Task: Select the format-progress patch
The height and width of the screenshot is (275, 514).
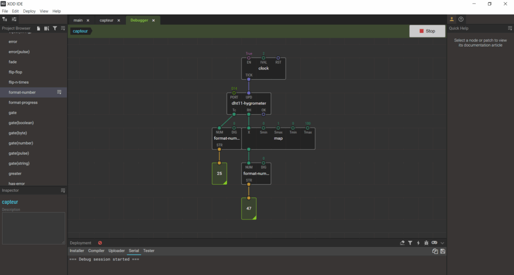Action: click(34, 102)
